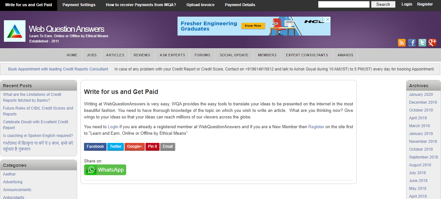
Task: Open the Register link in top bar
Action: click(425, 4)
